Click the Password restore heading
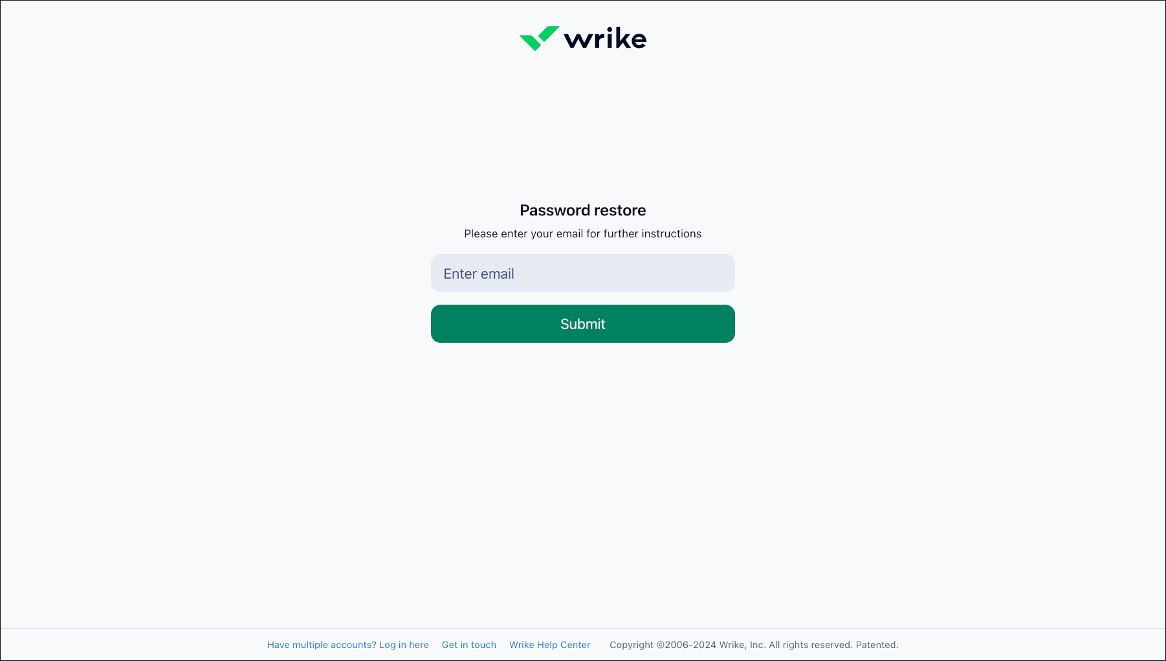This screenshot has height=661, width=1166. click(582, 210)
